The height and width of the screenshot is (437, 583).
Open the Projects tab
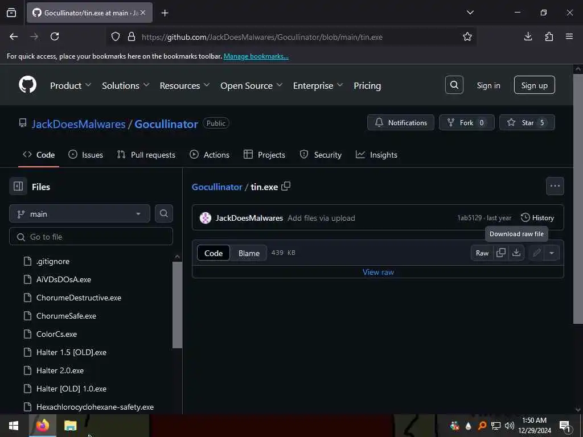[264, 155]
